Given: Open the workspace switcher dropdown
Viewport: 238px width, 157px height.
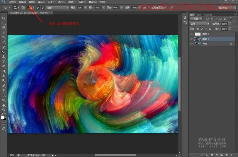Looking at the screenshot, I should (227, 8).
